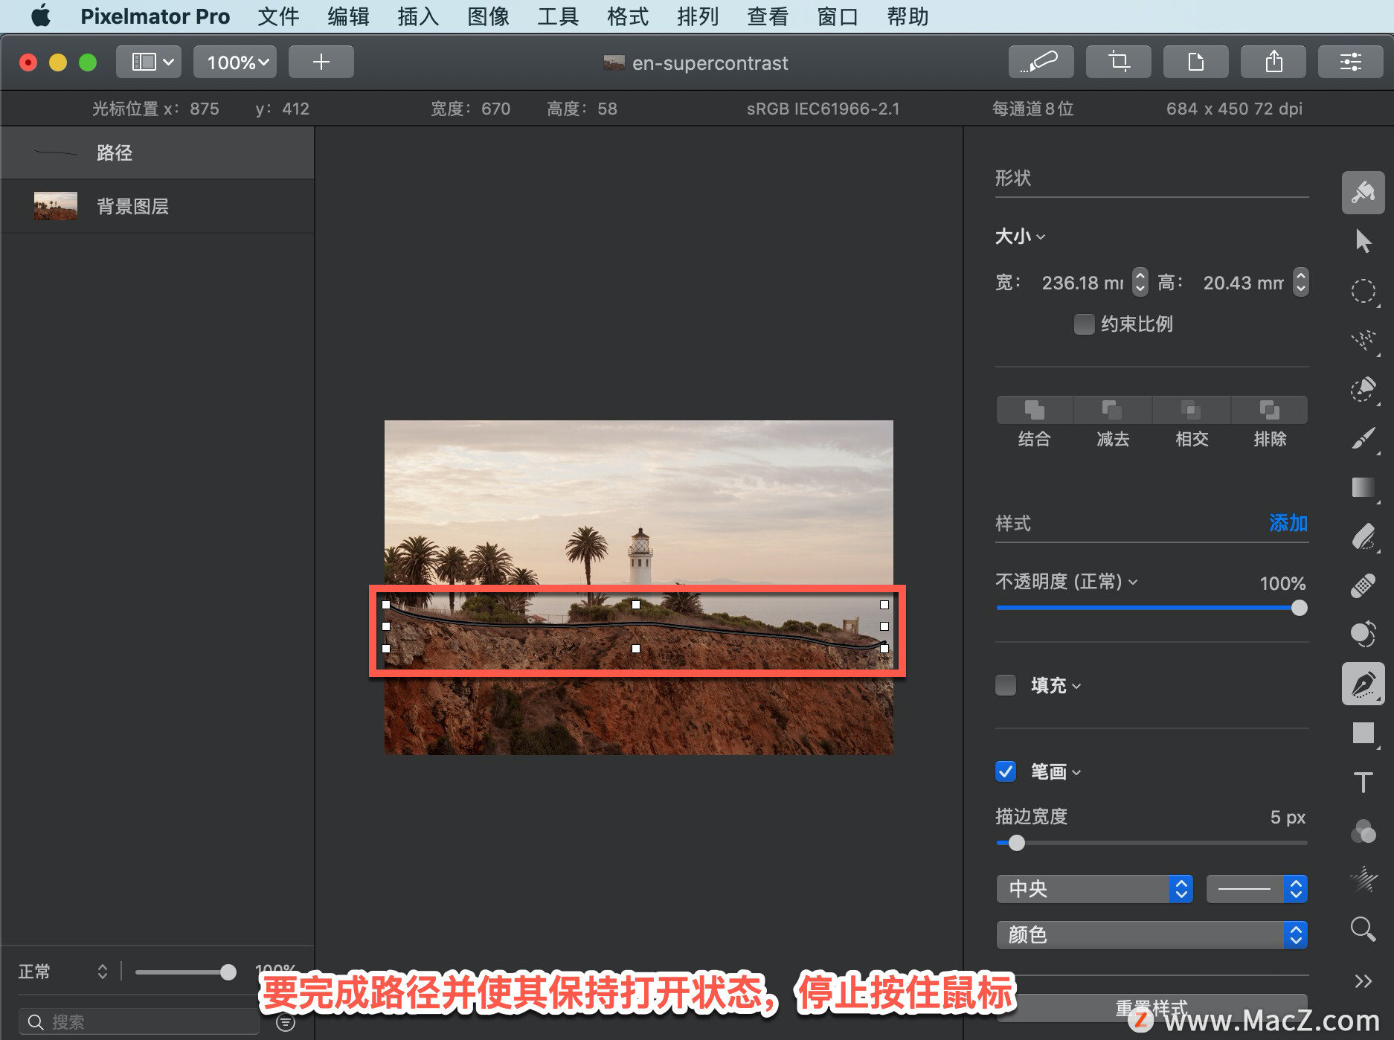Open the Crop tool in toolbar

pyautogui.click(x=1118, y=62)
